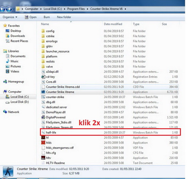The height and width of the screenshot is (179, 188).
Task: Select hlds_steamgames.vdf file icon
Action: [x=43, y=147]
